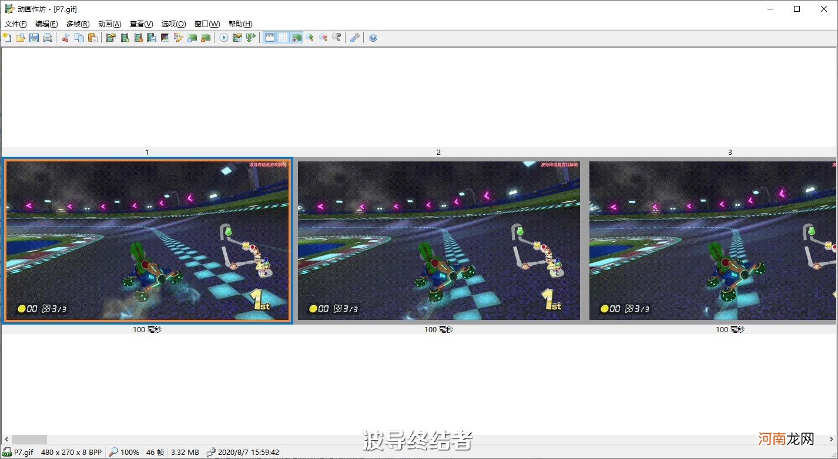838x459 pixels.
Task: Open settings with the wrench icon
Action: (354, 38)
